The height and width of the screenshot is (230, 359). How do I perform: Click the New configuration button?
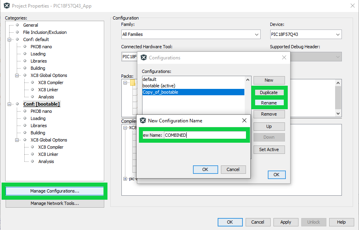pos(269,80)
